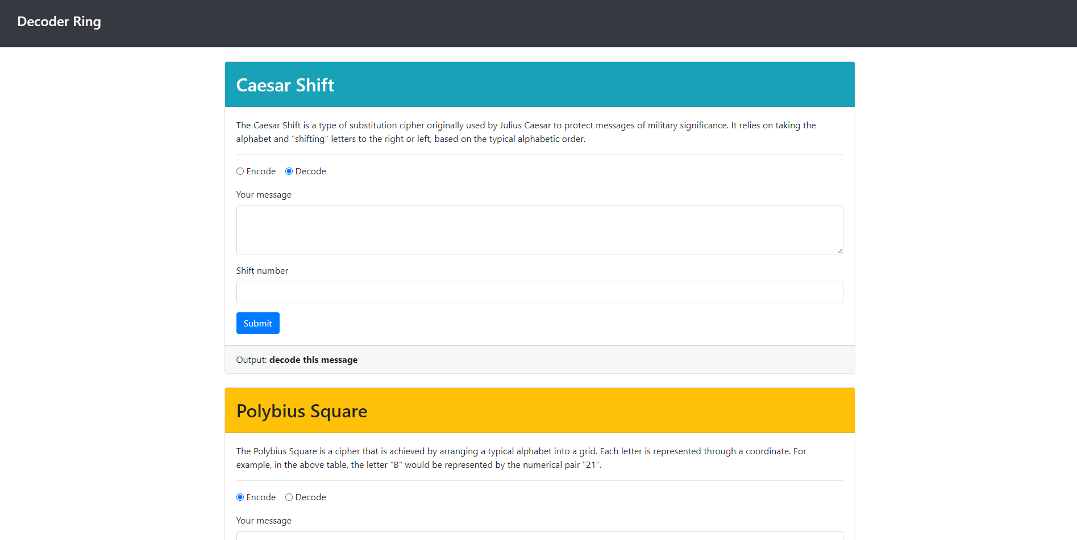Select the Encode radio button under Caesar Shift
1077x540 pixels.
[240, 171]
